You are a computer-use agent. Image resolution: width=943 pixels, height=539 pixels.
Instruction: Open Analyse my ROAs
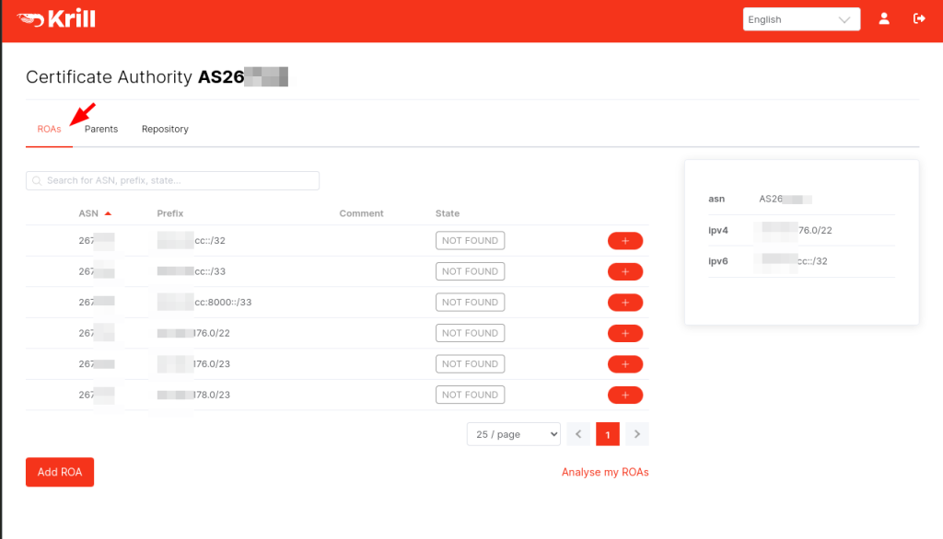tap(604, 472)
